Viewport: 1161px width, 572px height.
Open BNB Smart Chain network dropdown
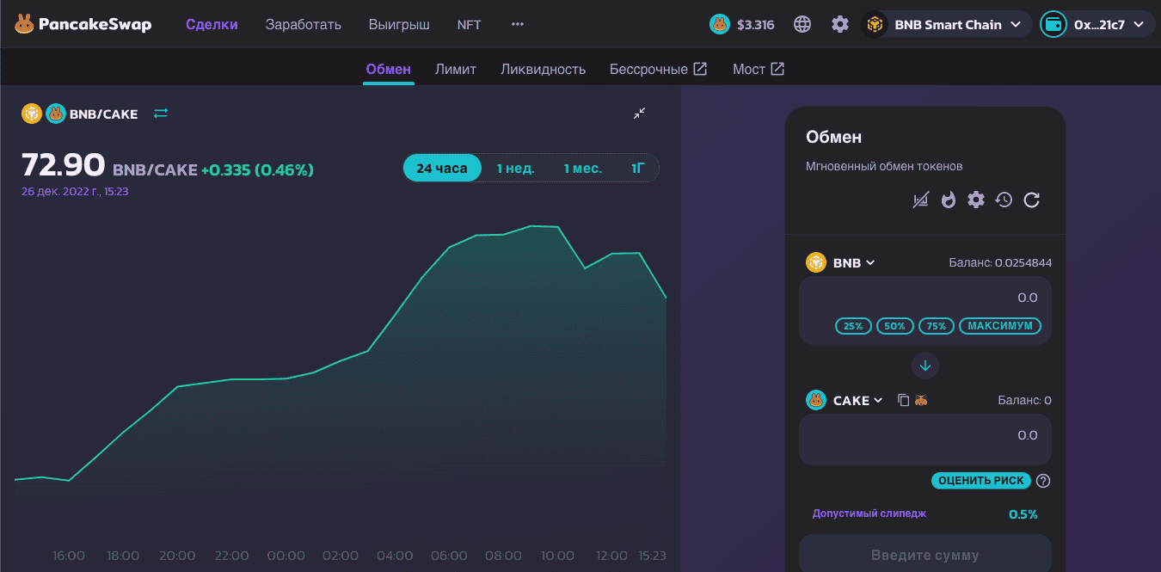(x=947, y=24)
